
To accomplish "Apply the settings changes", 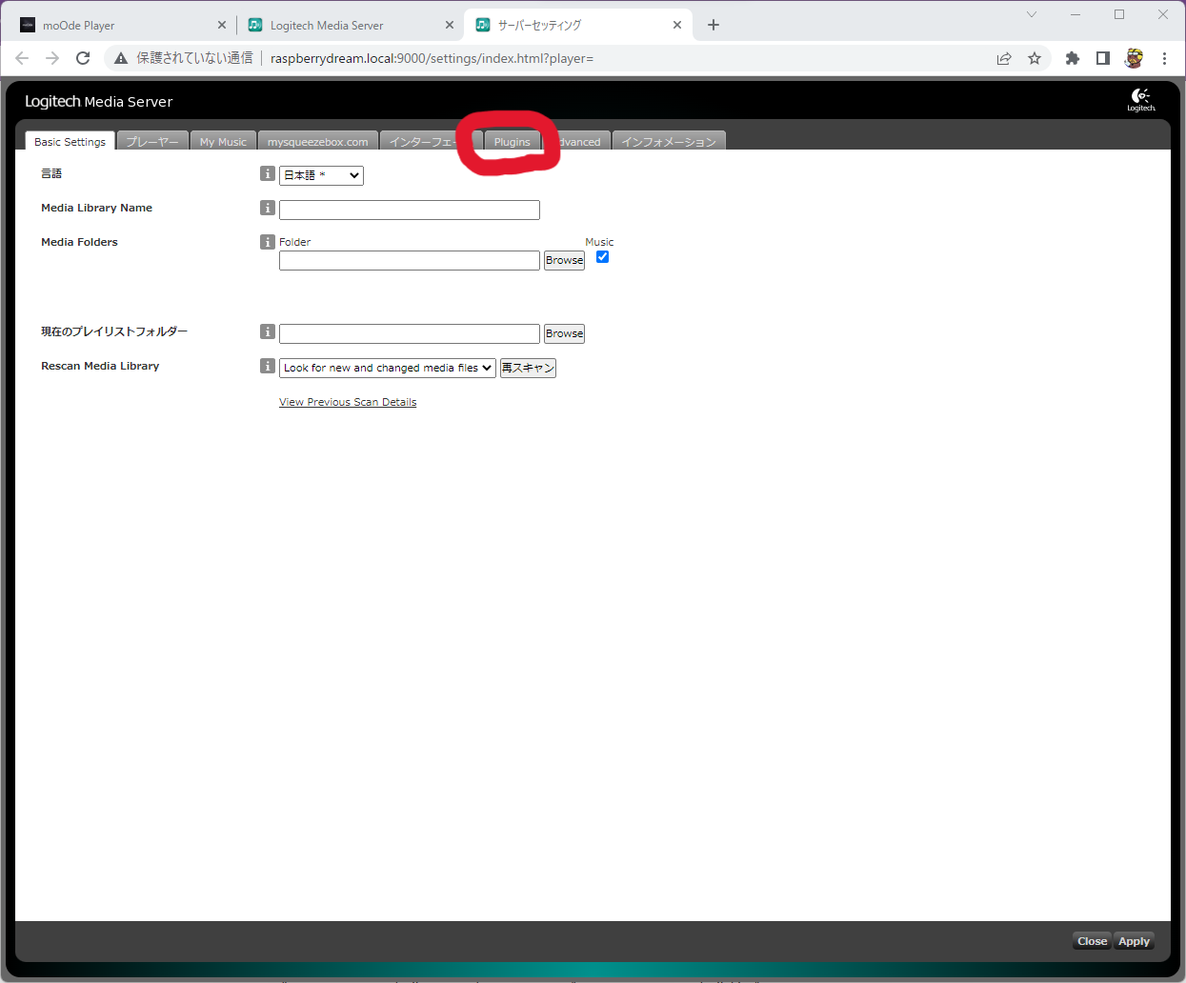I will tap(1134, 941).
